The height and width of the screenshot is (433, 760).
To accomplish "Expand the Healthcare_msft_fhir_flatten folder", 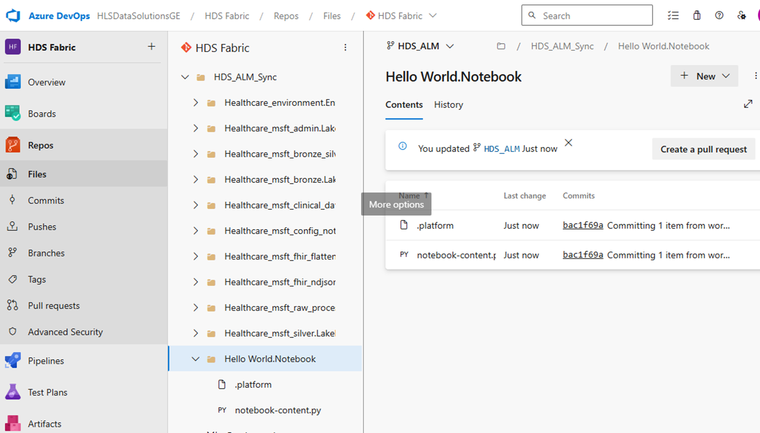I will pyautogui.click(x=195, y=256).
